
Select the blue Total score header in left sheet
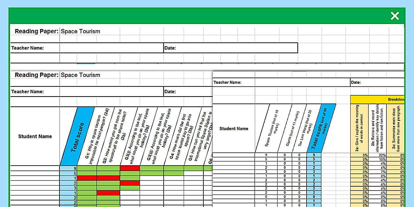77,136
